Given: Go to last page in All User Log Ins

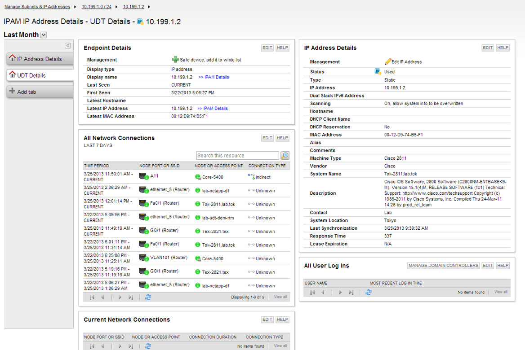Looking at the screenshot, I should click(x=351, y=293).
